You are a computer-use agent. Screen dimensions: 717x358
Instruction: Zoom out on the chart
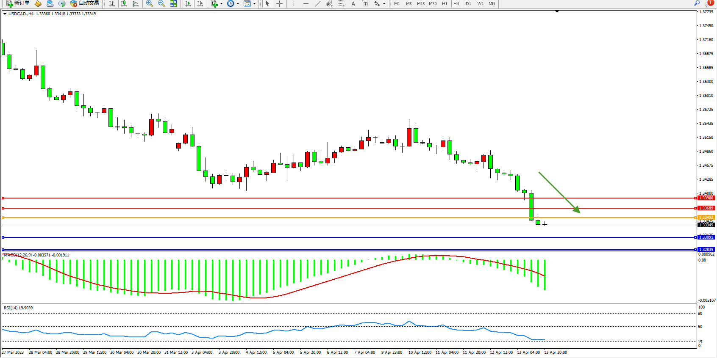click(161, 3)
